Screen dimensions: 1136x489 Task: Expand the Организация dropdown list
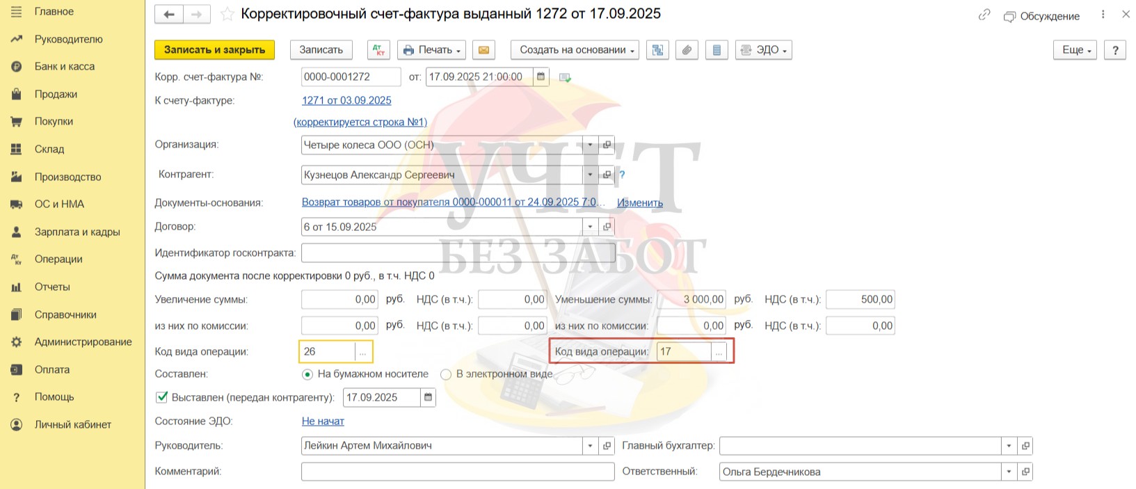(x=590, y=145)
